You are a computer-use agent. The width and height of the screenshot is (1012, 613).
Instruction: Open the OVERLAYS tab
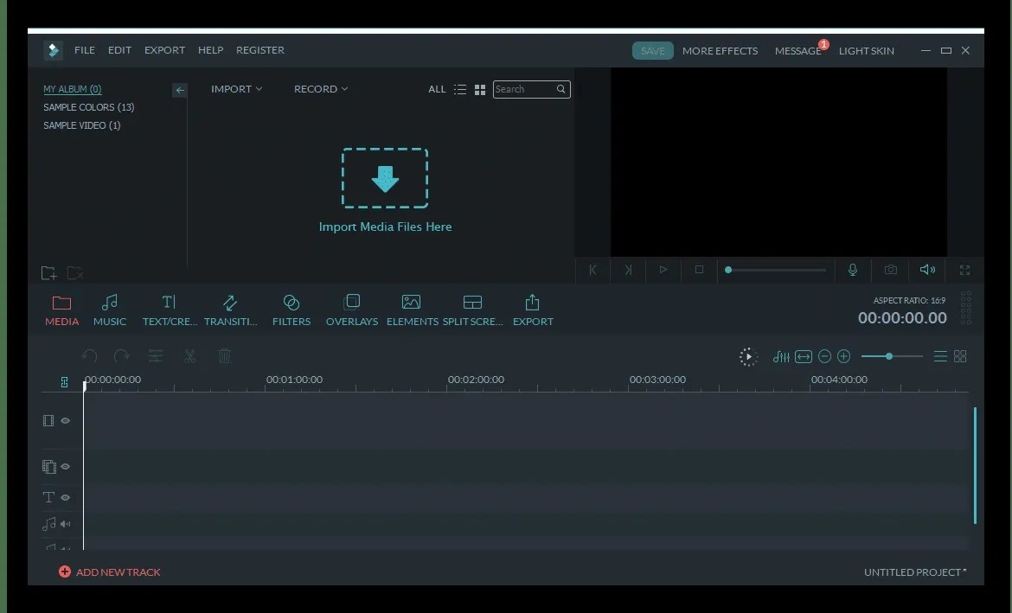[352, 310]
